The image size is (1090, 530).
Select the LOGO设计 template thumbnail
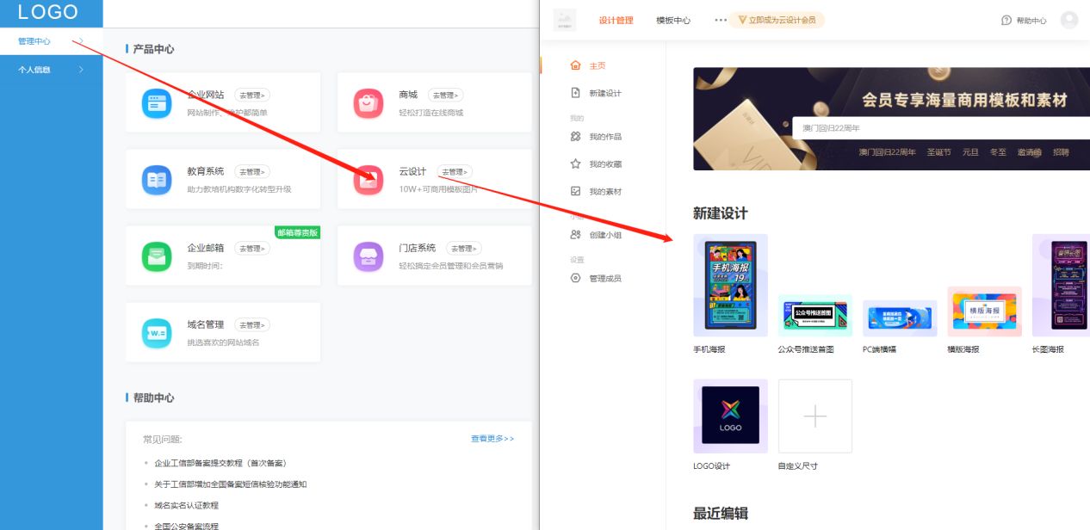[731, 416]
